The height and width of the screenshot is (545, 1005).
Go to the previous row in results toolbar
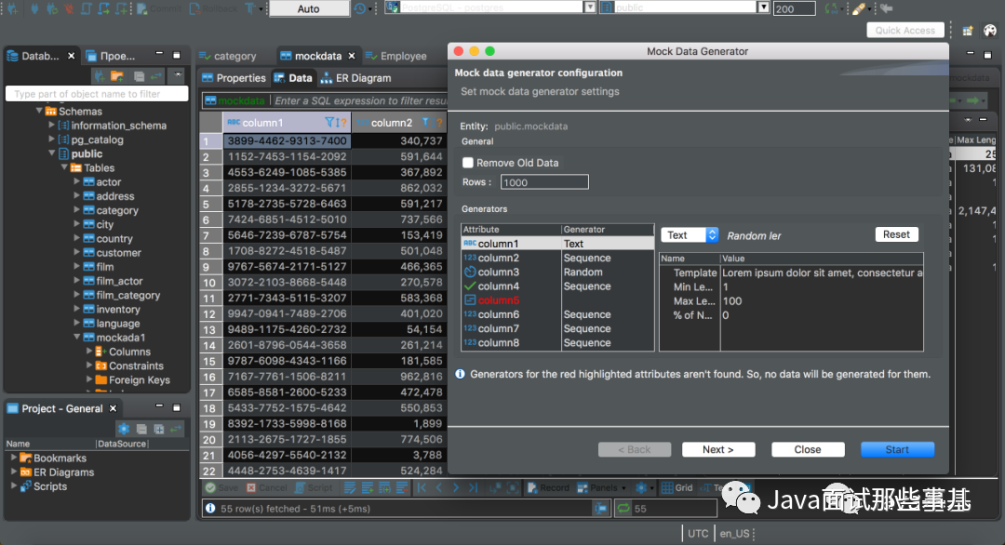[x=439, y=488]
